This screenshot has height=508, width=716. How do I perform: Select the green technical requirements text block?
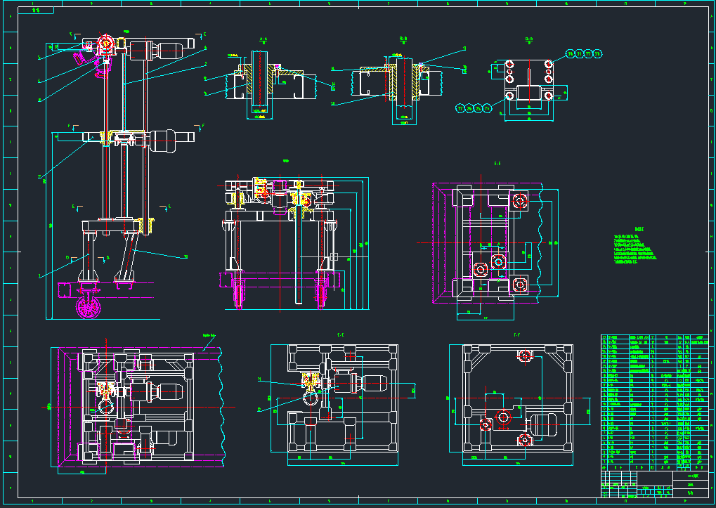(x=635, y=247)
